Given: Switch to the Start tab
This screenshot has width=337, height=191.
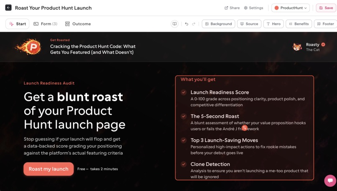Looking at the screenshot, I should 18,24.
